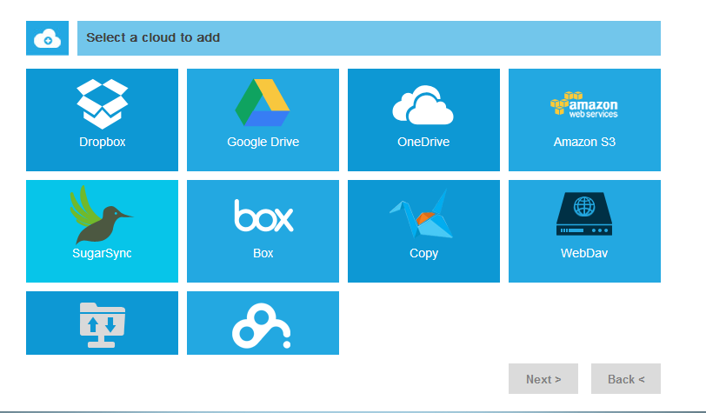Choose the SugarSync hummingbird tile
The image size is (706, 413).
pyautogui.click(x=103, y=231)
